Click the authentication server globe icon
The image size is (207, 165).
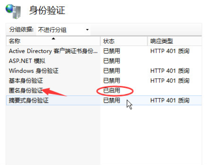pyautogui.click(x=13, y=11)
